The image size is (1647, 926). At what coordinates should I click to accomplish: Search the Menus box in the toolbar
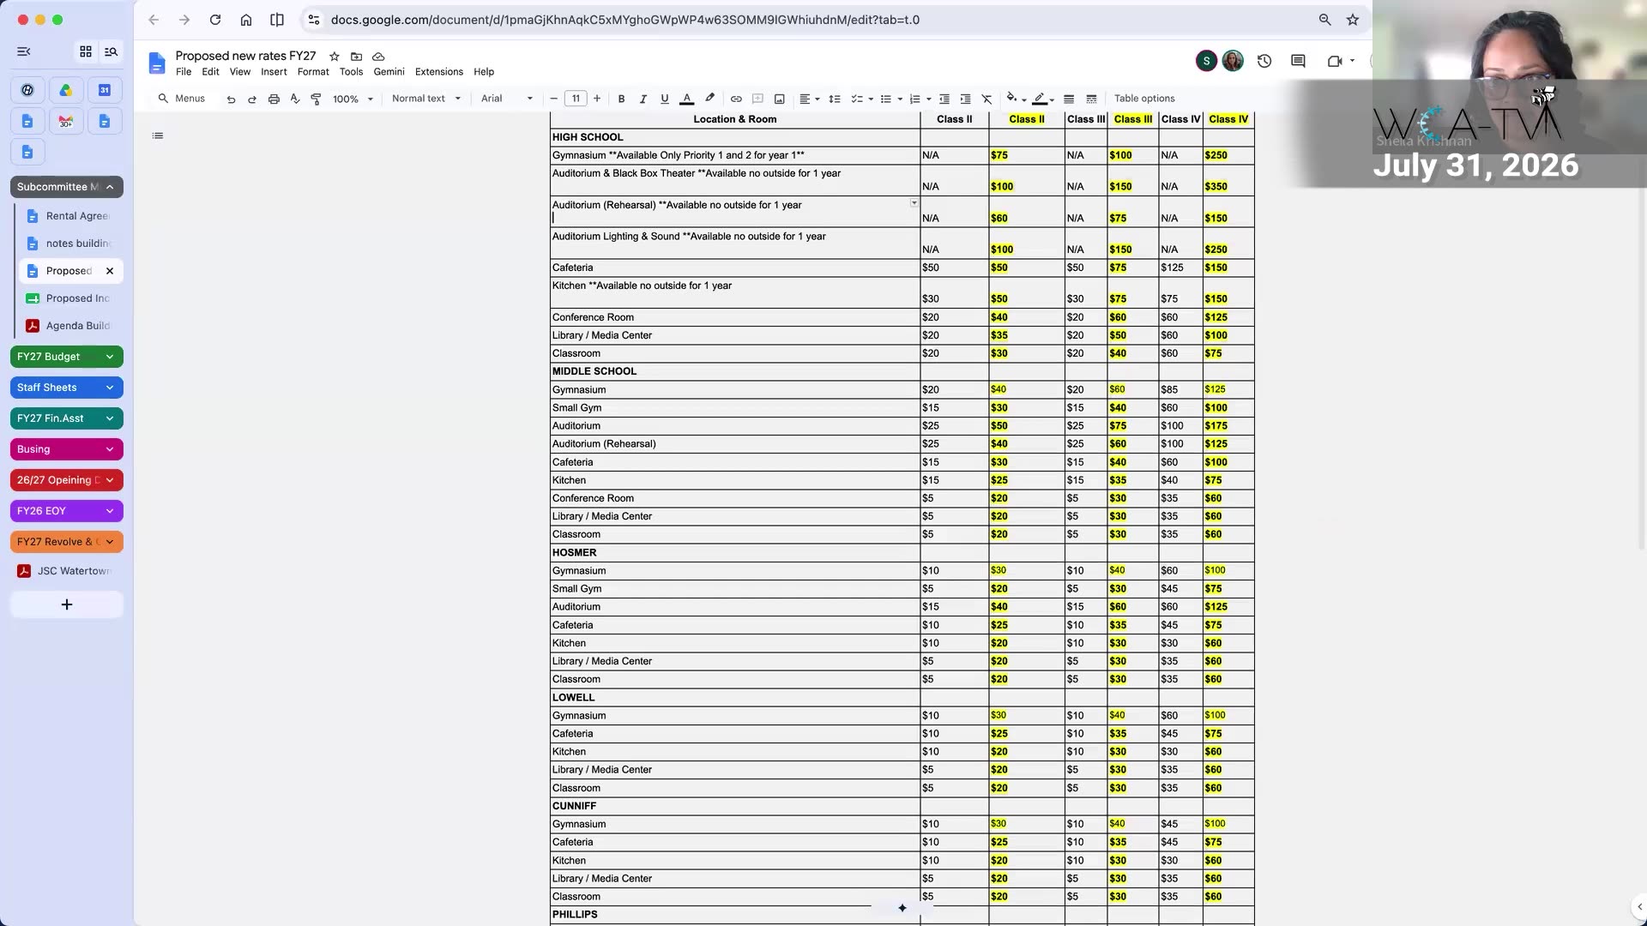tap(182, 99)
